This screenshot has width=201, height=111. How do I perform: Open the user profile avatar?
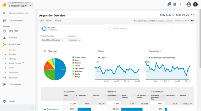189,4
